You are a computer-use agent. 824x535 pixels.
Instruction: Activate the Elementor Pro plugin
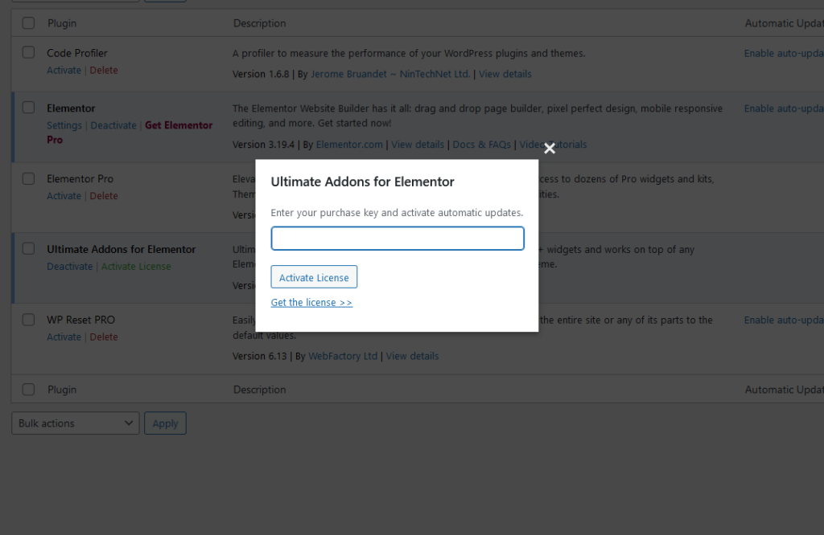pos(64,196)
